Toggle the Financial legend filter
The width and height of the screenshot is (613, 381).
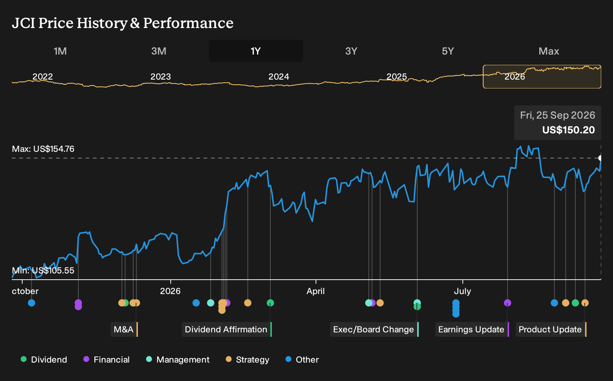[107, 360]
